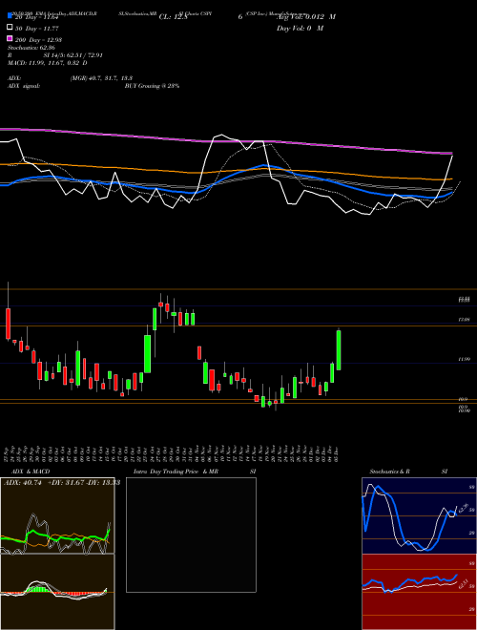Click the magenta 200 Day legend swatch

10,38
